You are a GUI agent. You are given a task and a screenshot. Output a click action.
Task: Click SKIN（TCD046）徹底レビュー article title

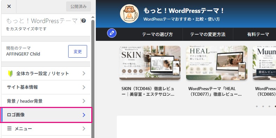click(148, 92)
